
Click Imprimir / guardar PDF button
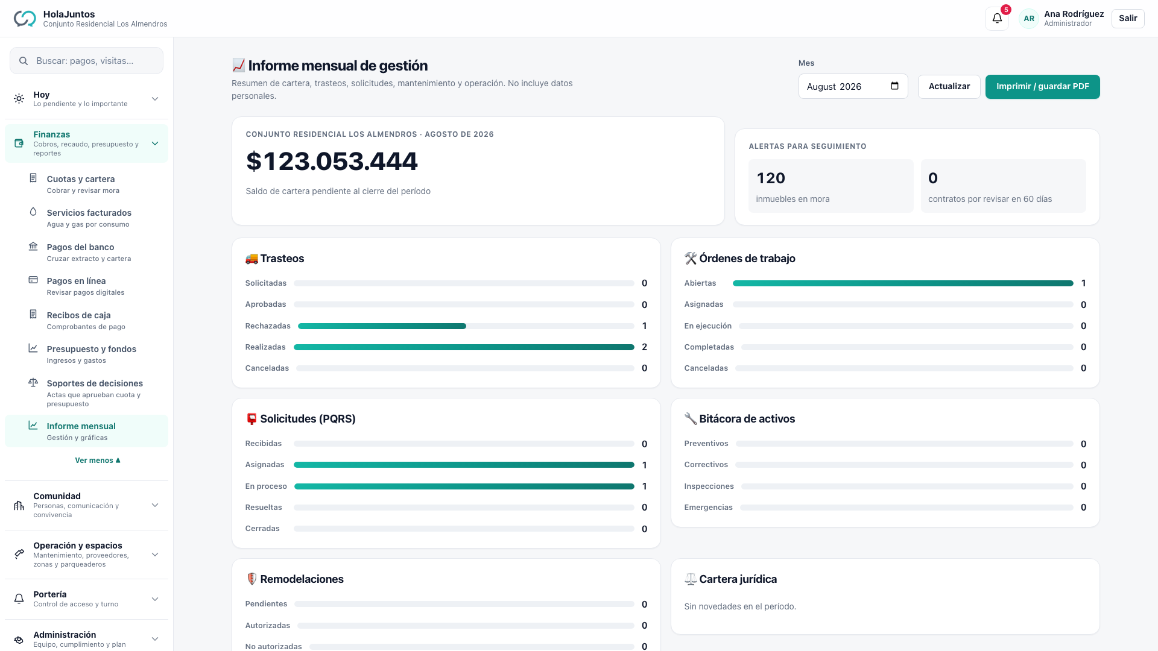1043,87
